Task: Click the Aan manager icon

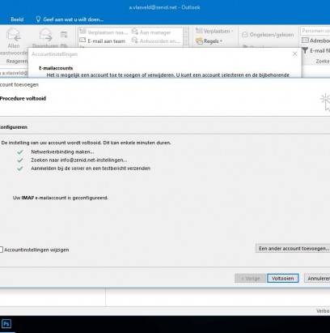Action: [x=135, y=32]
